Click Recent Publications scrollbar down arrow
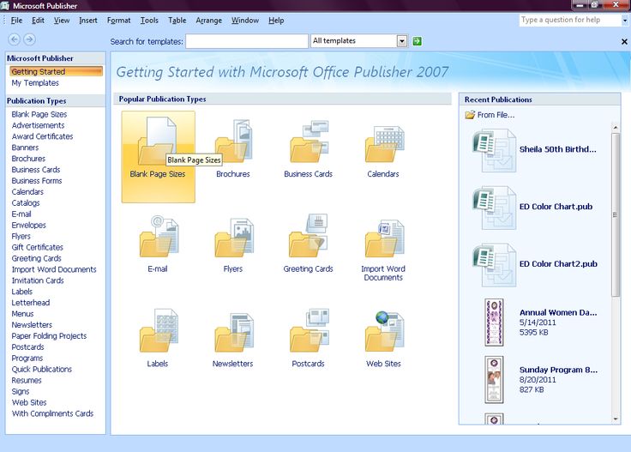 coord(616,419)
